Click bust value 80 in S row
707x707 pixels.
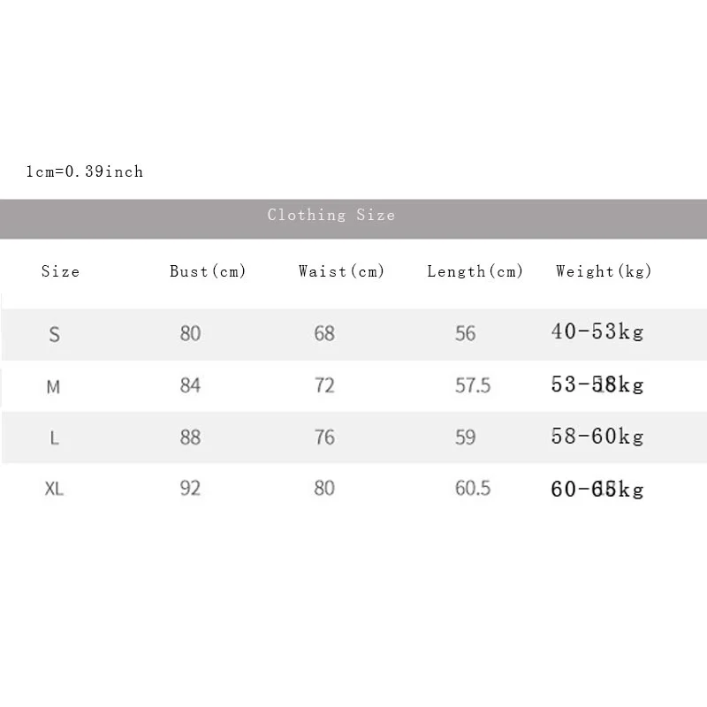coord(190,333)
